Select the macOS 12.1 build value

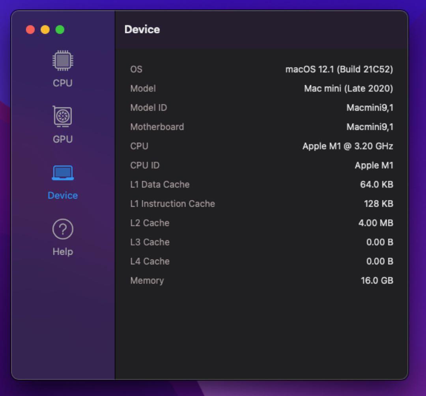click(338, 69)
